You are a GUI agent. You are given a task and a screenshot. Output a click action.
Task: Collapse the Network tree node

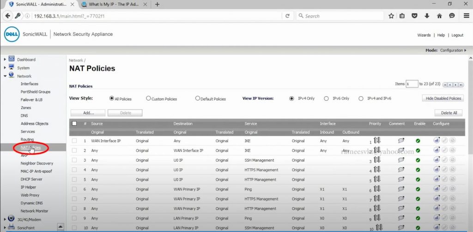tap(5, 76)
